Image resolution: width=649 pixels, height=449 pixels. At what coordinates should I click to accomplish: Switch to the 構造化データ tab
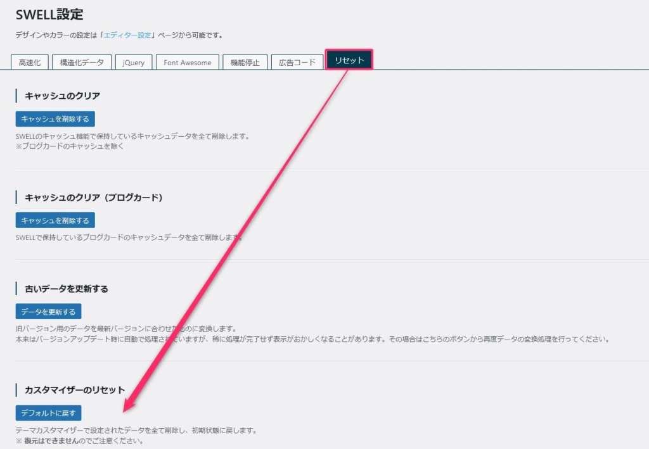click(x=82, y=63)
